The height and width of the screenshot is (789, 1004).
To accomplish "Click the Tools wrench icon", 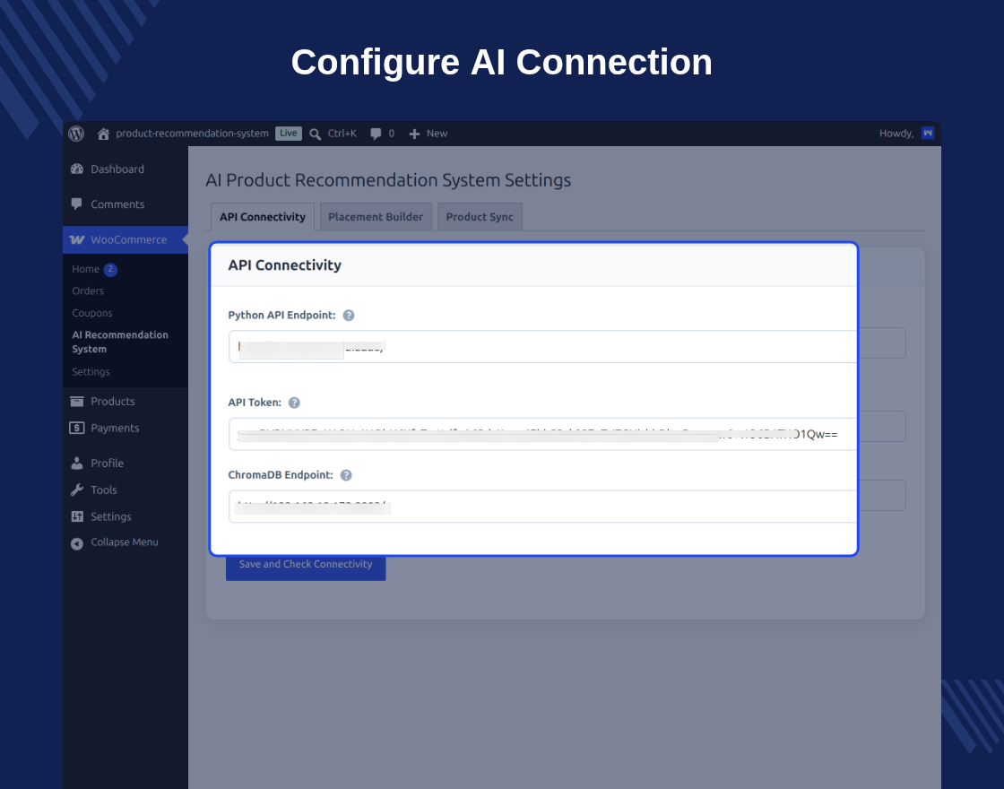I will (x=77, y=490).
